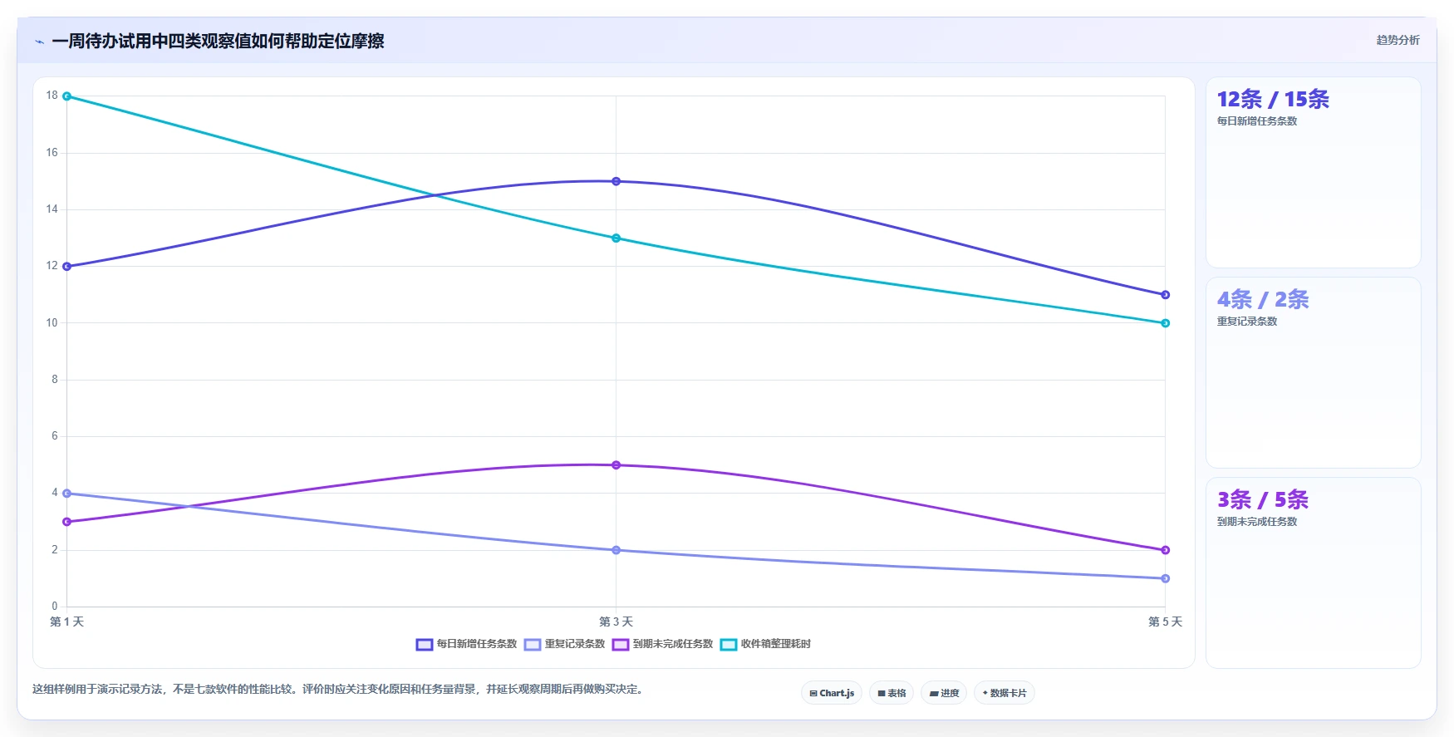Click the trend icon beside the chart title
Screen dimensions: 1454x737
[x=39, y=42]
